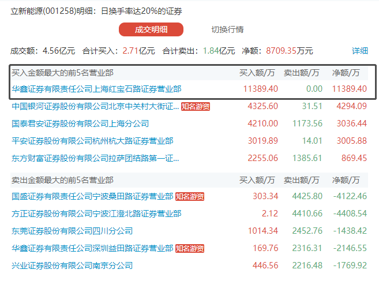Viewport: 379px width, 288px height.
Task: Select the 成交明细 tab
Action: point(151,29)
